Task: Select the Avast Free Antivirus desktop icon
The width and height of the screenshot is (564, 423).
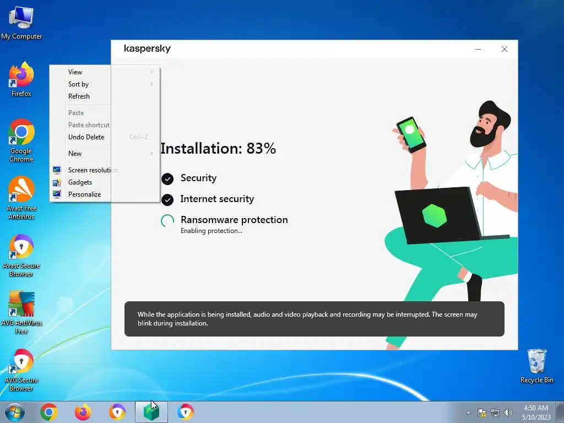Action: (21, 198)
